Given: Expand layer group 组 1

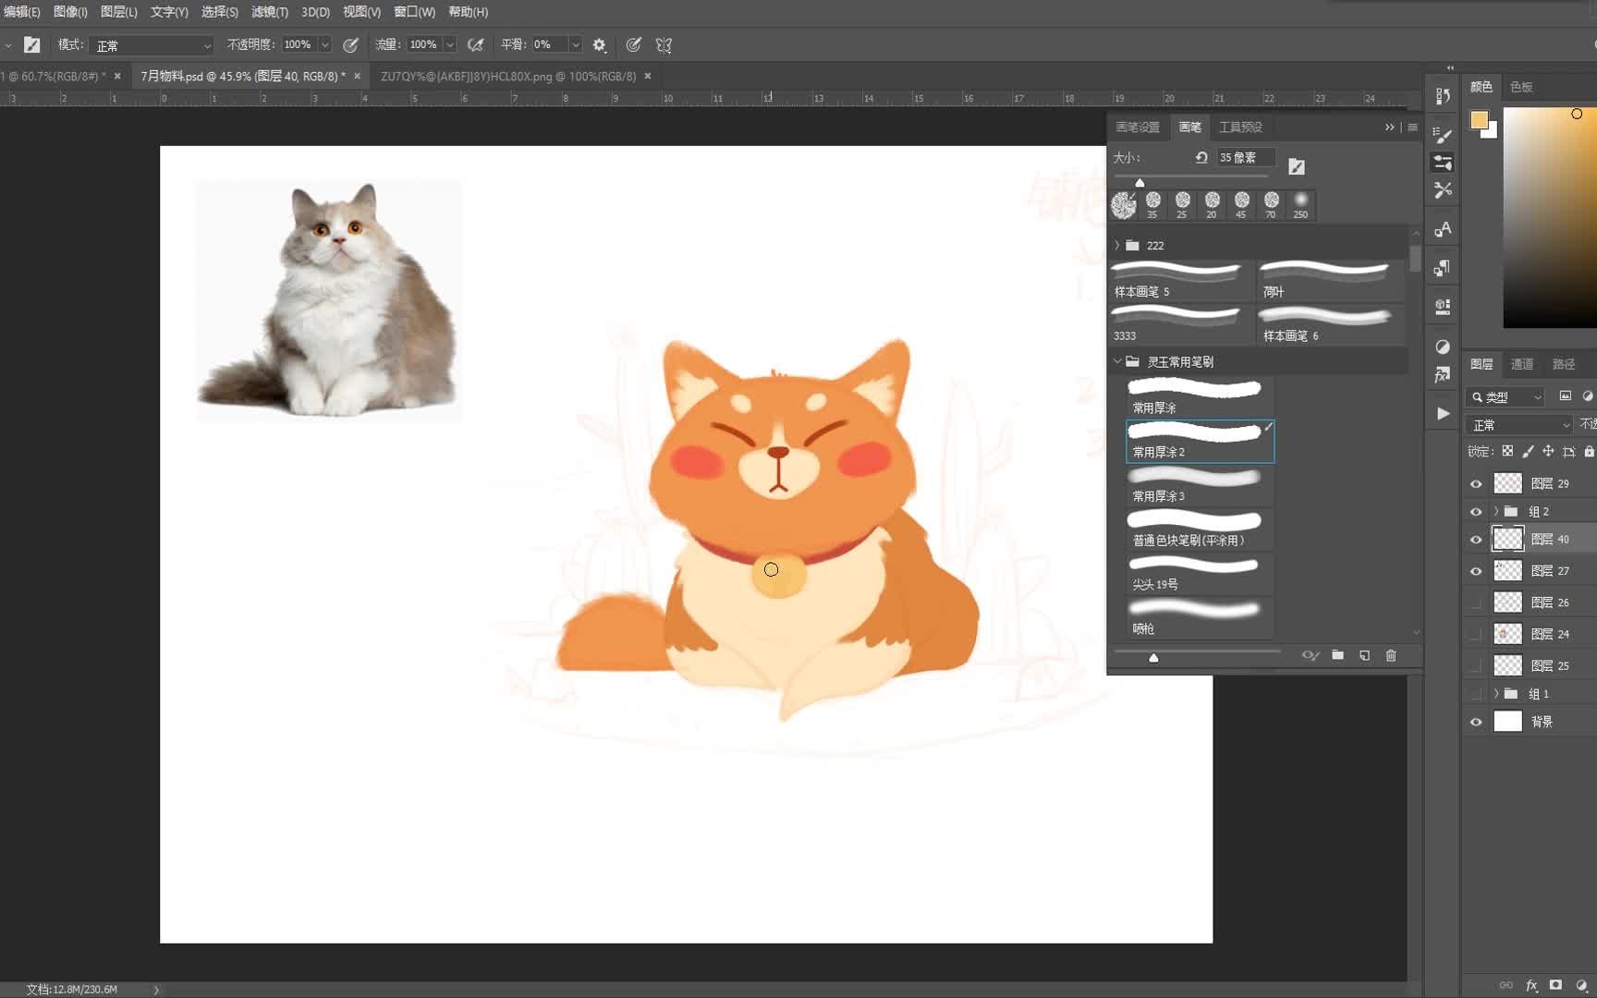Looking at the screenshot, I should click(1496, 693).
